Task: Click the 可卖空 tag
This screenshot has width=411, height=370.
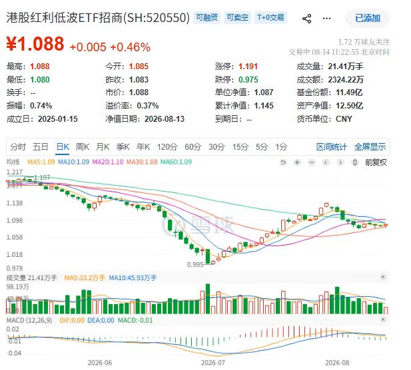Action: click(238, 17)
